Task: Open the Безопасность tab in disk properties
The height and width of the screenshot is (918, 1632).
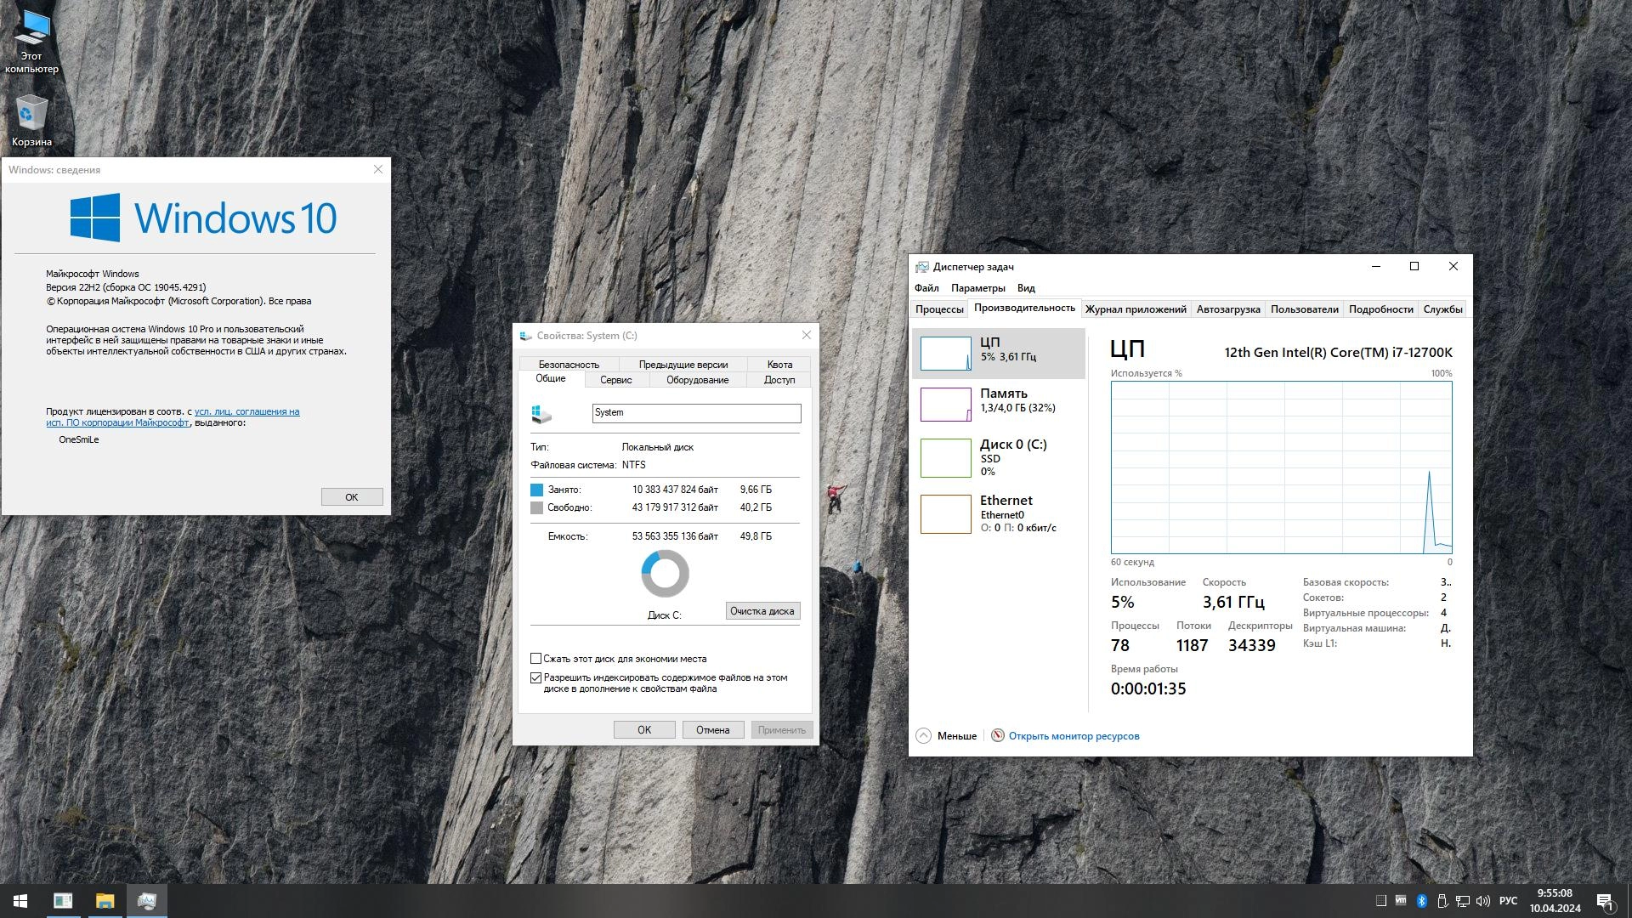Action: 569,365
